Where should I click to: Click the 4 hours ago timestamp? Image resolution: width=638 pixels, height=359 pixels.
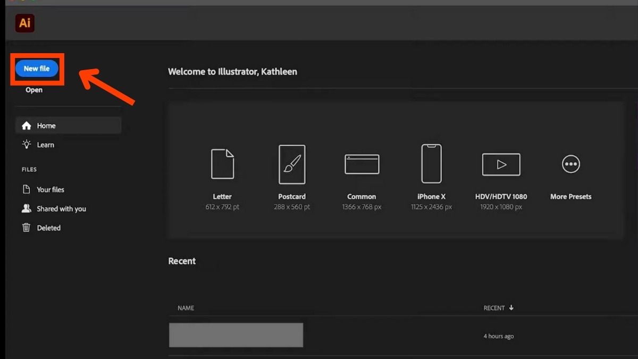pyautogui.click(x=499, y=336)
